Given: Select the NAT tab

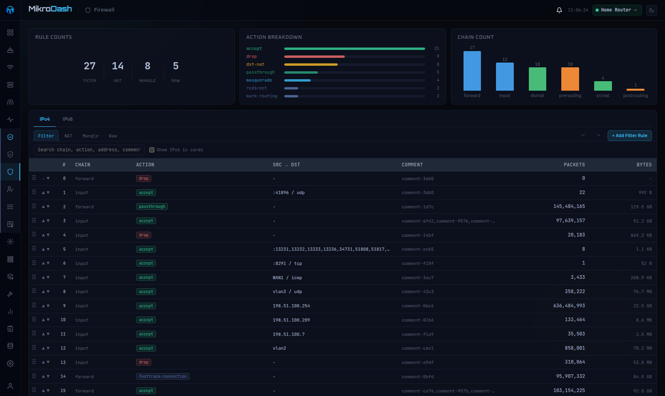Looking at the screenshot, I should (68, 136).
